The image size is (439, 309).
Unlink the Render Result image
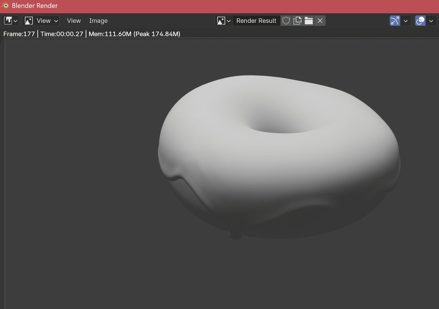click(320, 21)
